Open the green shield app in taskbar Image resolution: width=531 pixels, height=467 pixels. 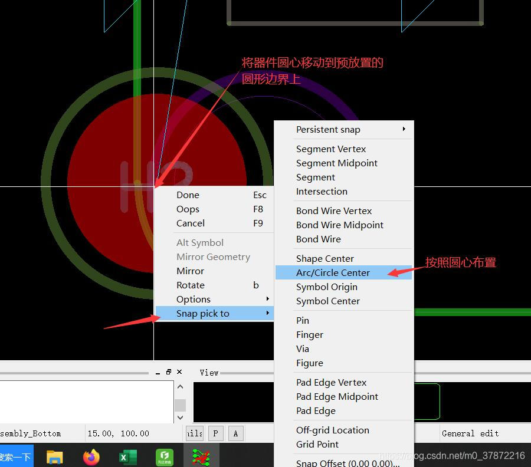(x=165, y=457)
